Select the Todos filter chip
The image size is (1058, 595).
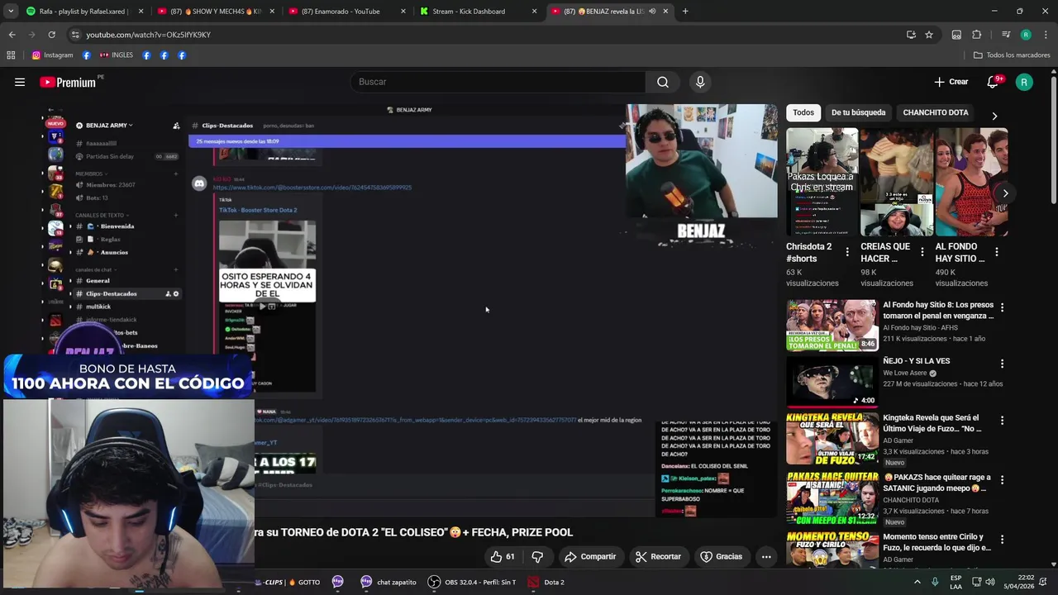point(803,112)
